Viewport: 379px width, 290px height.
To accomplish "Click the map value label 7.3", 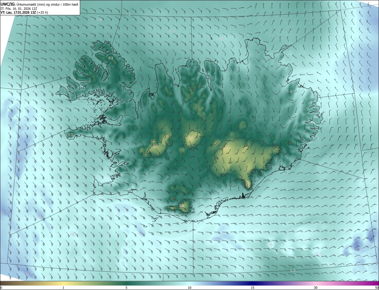I will point(128,14).
